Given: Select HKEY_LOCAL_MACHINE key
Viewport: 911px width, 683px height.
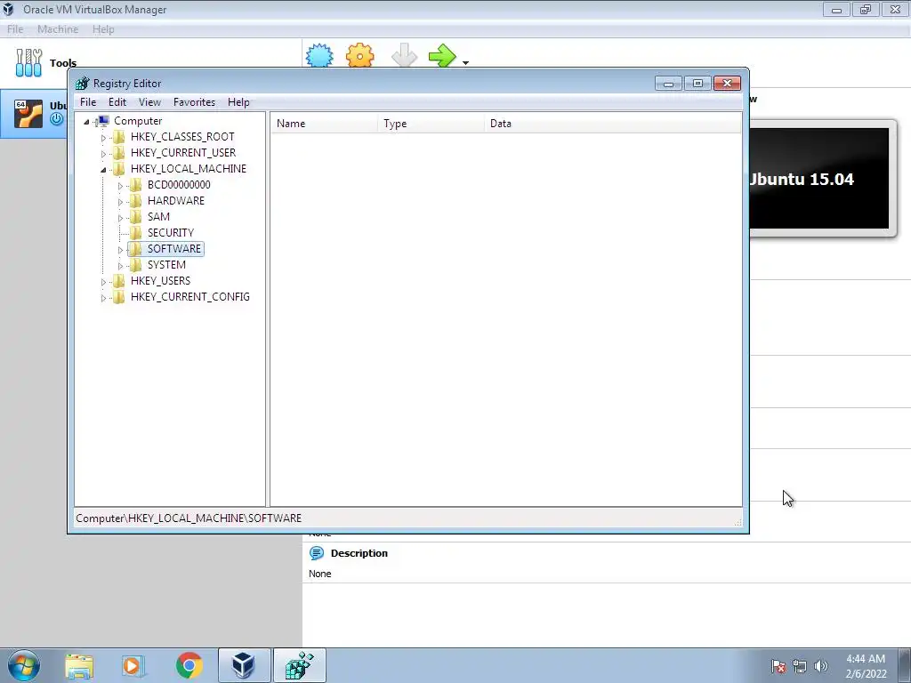Looking at the screenshot, I should click(189, 168).
